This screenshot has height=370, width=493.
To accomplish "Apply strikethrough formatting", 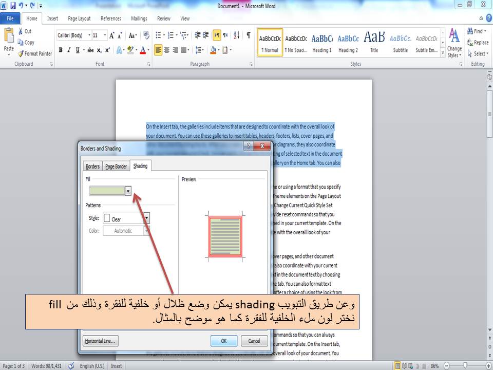I will click(x=91, y=50).
